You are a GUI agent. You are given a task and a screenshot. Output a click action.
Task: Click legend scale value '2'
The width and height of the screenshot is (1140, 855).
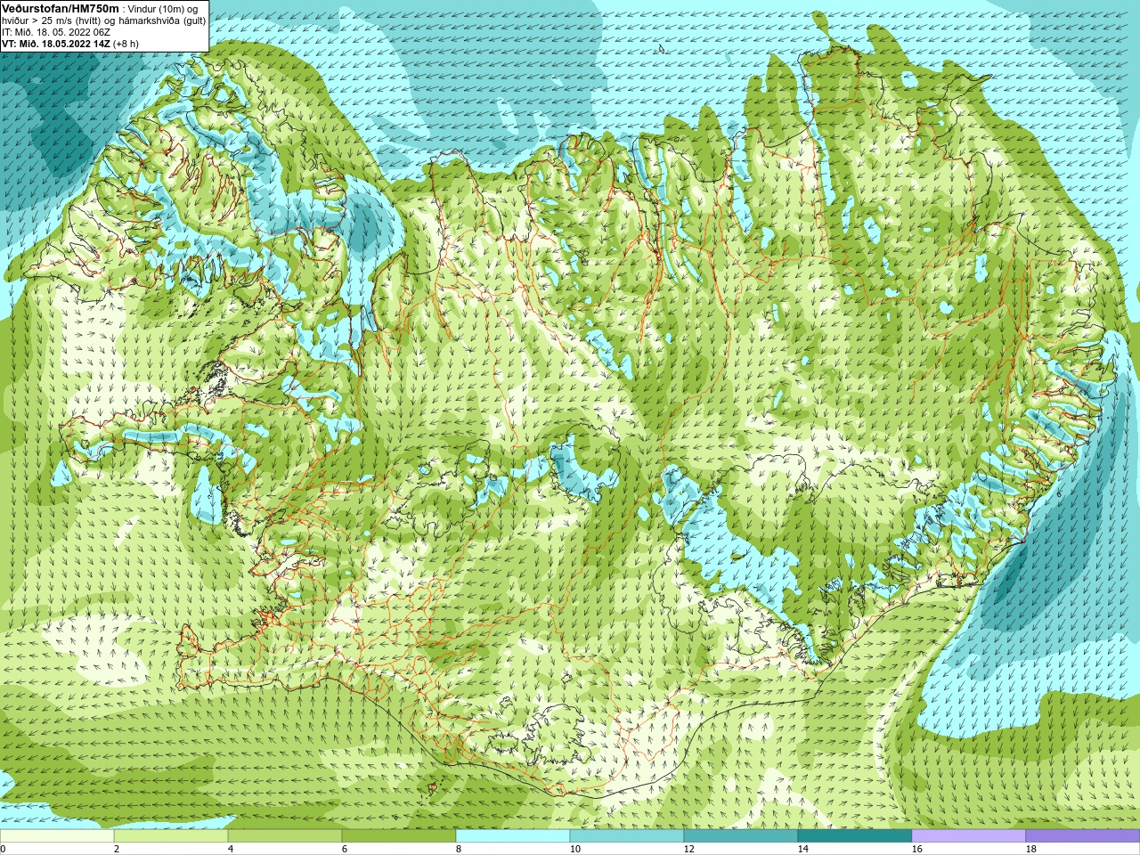pos(117,849)
